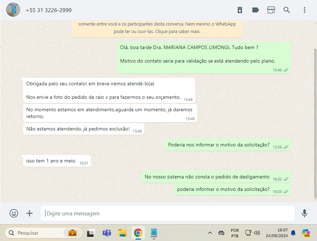Image resolution: width=317 pixels, height=241 pixels.
Task: Click the 16:03 message read ticks
Action: pyautogui.click(x=286, y=192)
